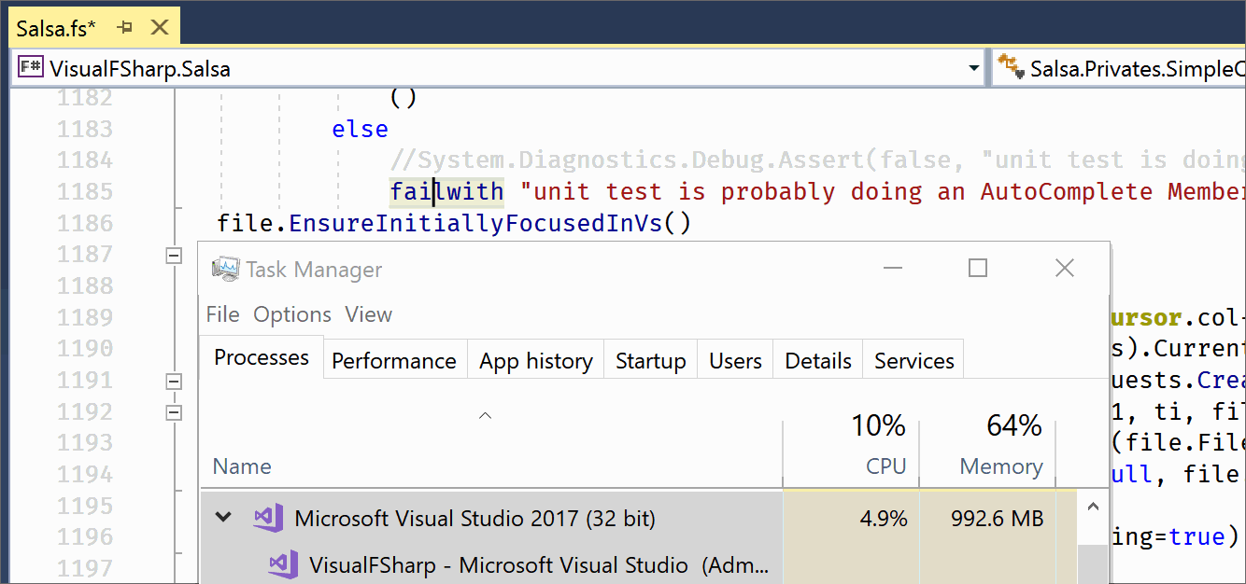1246x584 pixels.
Task: Switch to the Services tab
Action: tap(913, 360)
